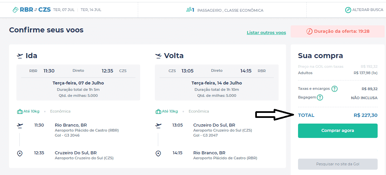Click the location pin at Ida arrival
The image size is (386, 175).
(x=20, y=154)
